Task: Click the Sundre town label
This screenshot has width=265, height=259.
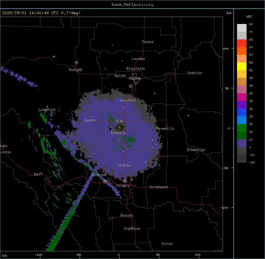Action: coord(90,120)
